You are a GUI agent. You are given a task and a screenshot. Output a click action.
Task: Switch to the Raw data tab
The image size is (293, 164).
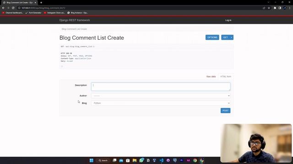click(211, 77)
